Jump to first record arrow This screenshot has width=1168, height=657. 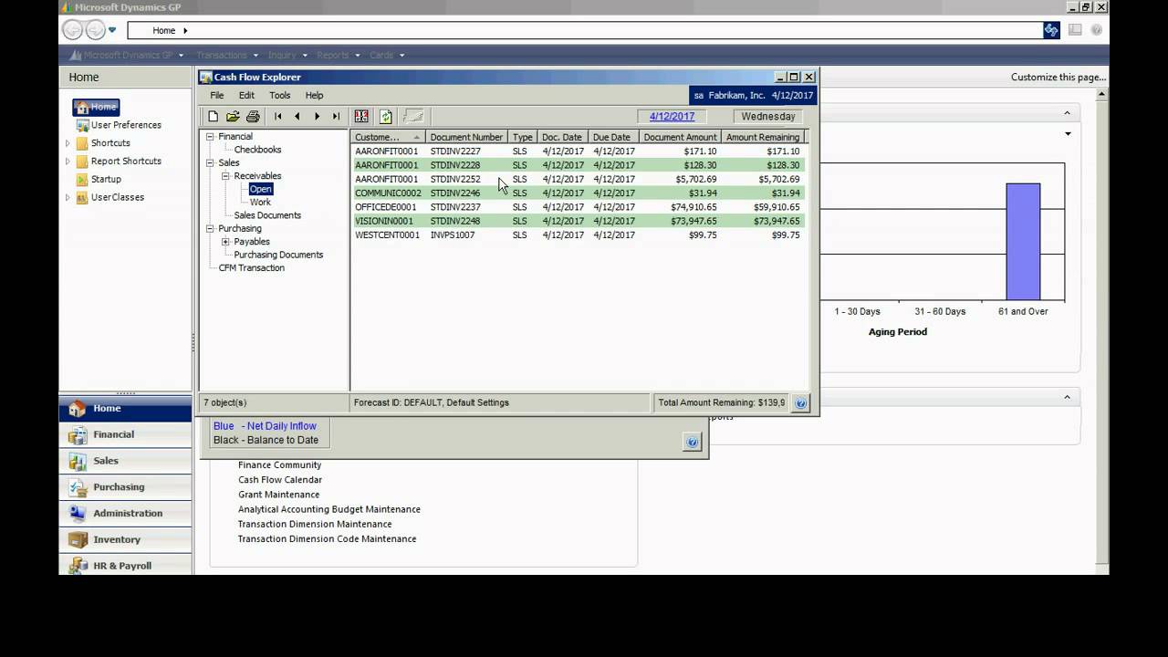point(278,117)
